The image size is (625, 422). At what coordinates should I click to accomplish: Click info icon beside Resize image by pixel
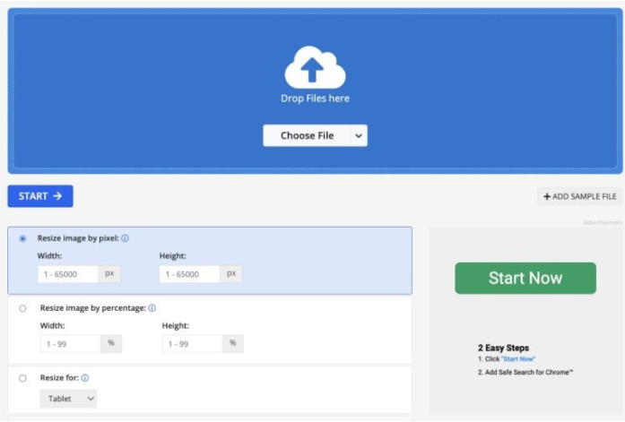tap(125, 238)
